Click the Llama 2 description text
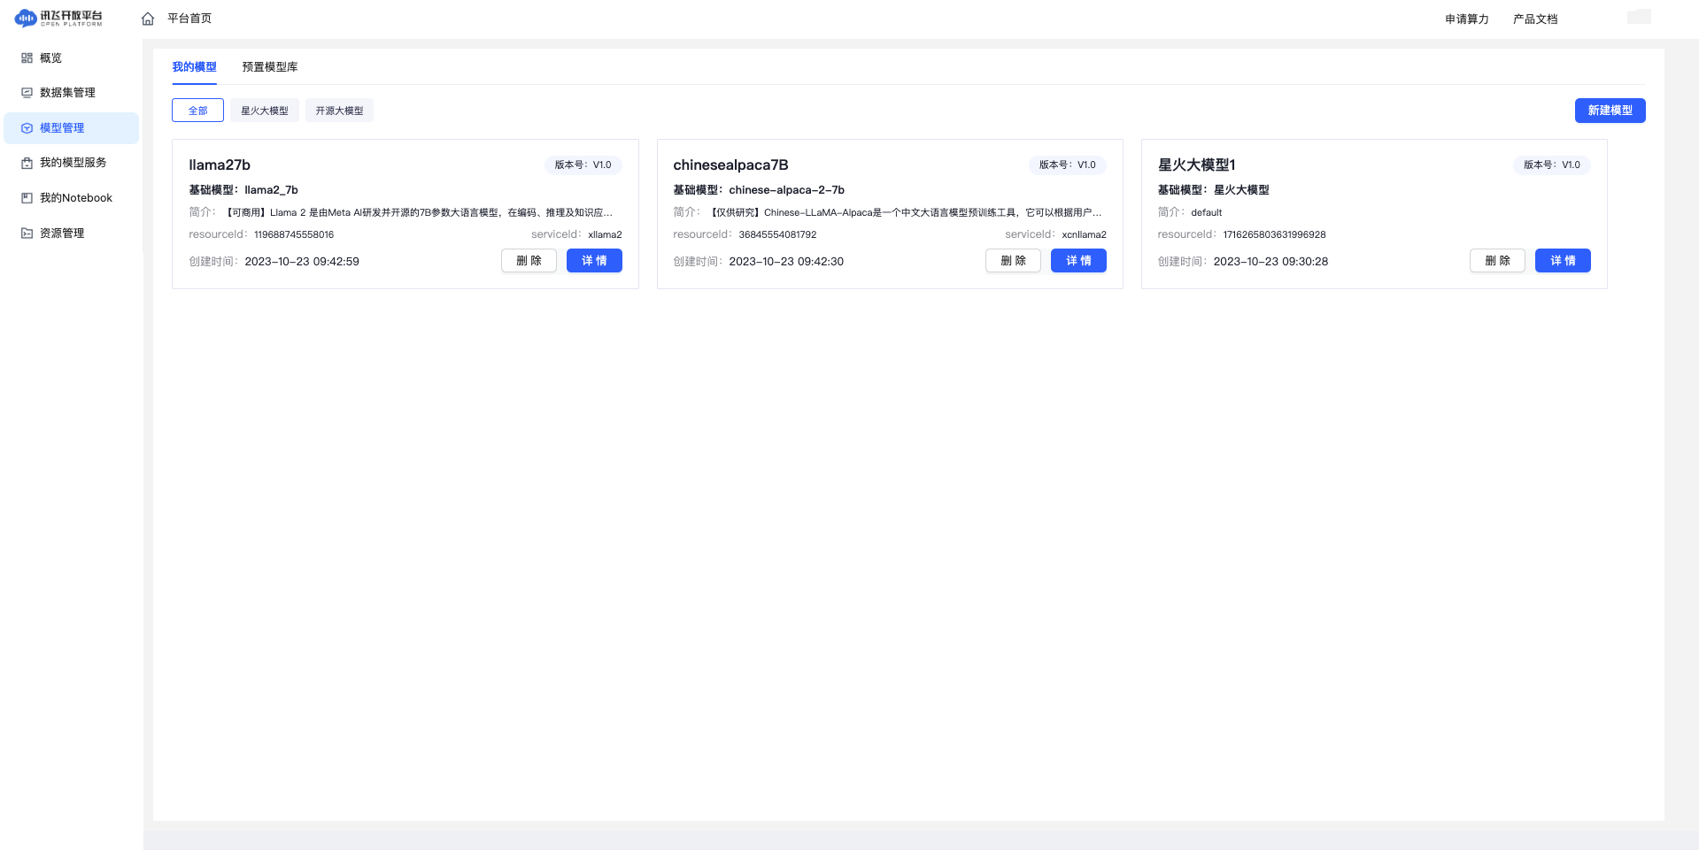 point(417,212)
